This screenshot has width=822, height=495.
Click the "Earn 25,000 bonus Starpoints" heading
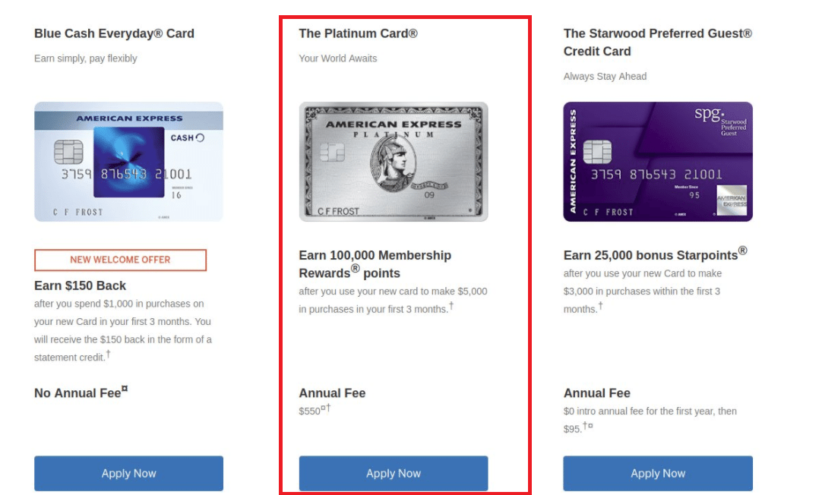(655, 254)
